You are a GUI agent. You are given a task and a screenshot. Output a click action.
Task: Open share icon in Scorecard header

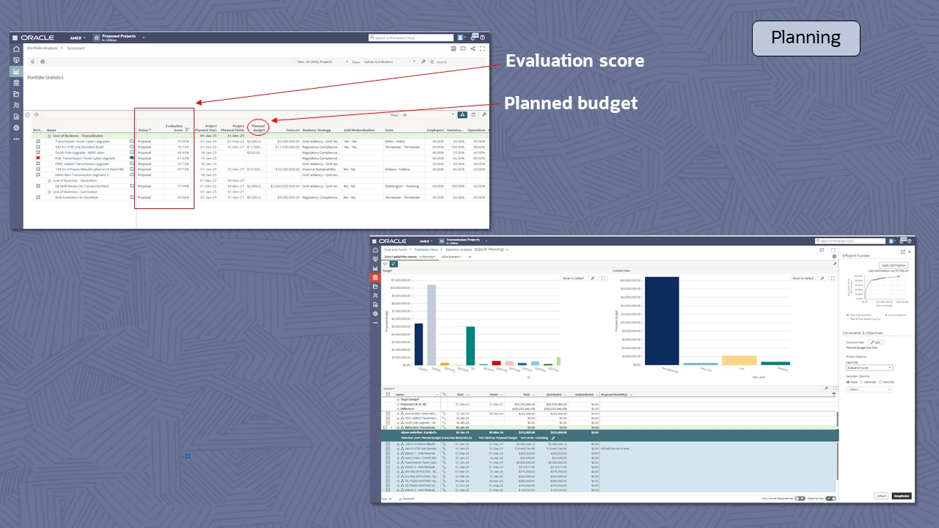click(473, 49)
